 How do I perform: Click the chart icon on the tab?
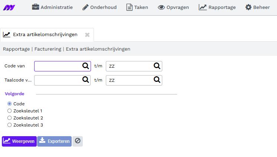pyautogui.click(x=7, y=35)
